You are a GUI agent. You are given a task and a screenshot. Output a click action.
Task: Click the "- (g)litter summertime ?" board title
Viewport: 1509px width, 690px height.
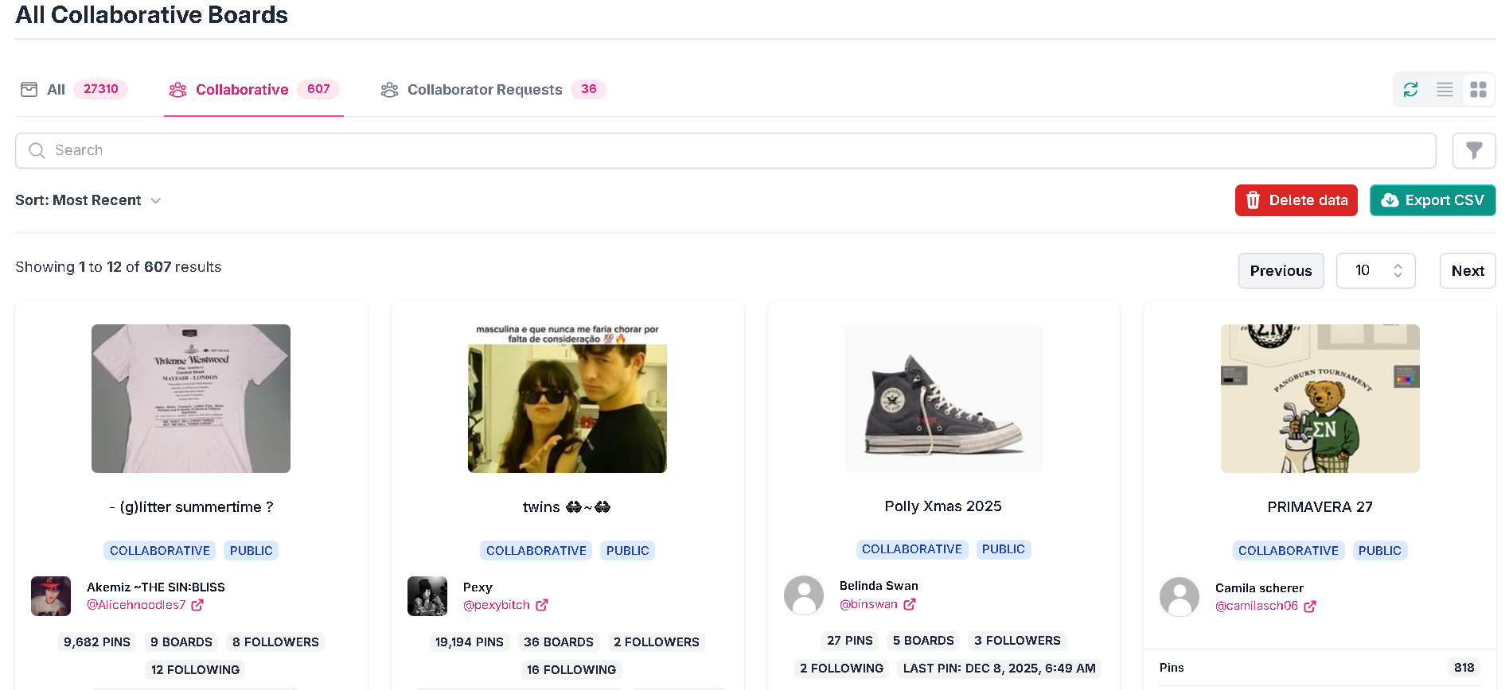pyautogui.click(x=191, y=507)
